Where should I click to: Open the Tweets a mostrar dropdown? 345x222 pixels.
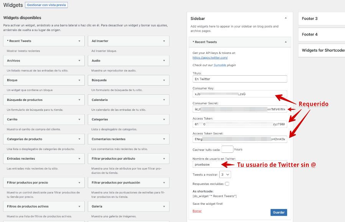(225, 175)
